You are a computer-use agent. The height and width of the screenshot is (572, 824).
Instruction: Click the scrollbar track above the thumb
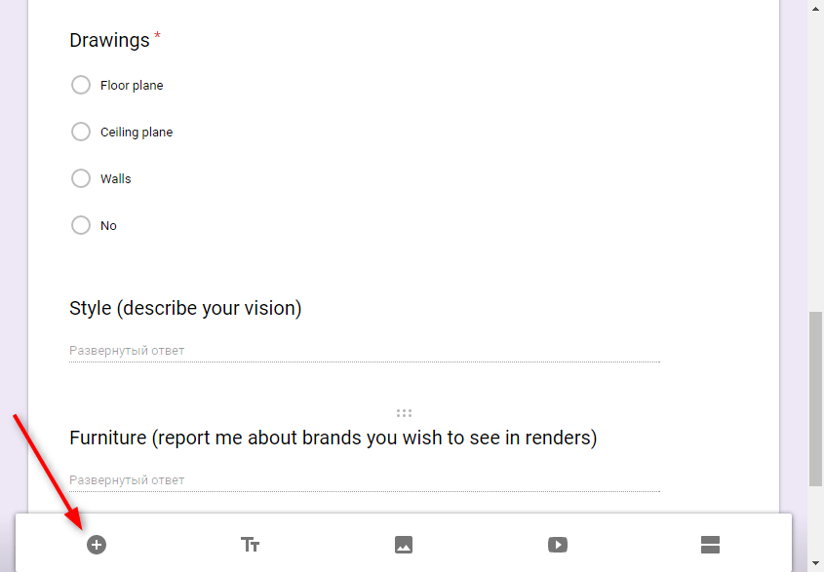(x=816, y=156)
